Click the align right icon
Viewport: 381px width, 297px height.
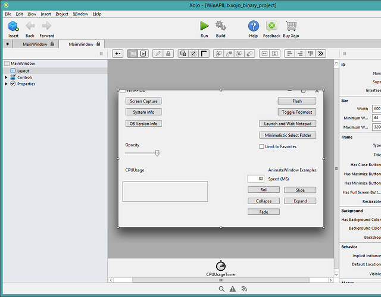(x=300, y=54)
